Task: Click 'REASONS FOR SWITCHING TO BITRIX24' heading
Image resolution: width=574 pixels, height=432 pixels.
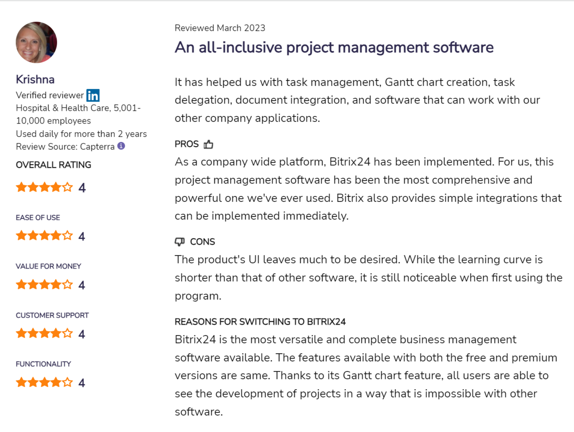Action: pyautogui.click(x=260, y=322)
